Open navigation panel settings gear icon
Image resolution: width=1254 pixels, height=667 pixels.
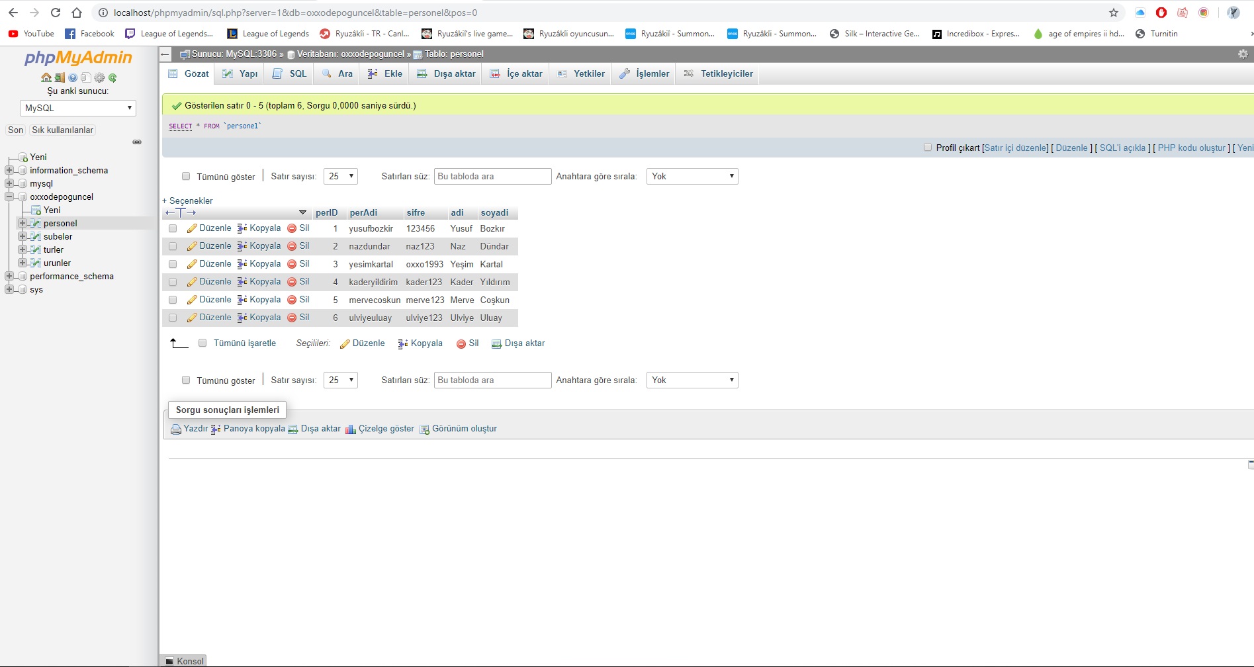coord(99,77)
